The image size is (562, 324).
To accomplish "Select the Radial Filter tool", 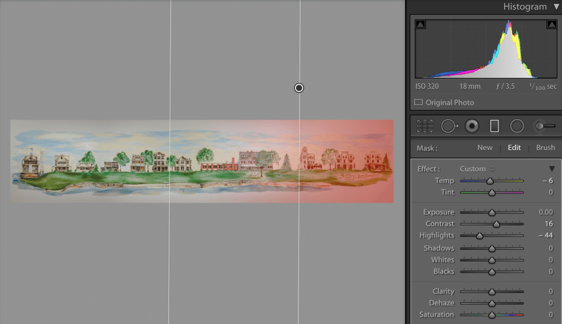I will pyautogui.click(x=517, y=126).
